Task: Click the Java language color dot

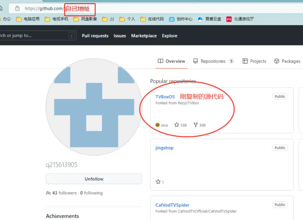Action: click(157, 125)
